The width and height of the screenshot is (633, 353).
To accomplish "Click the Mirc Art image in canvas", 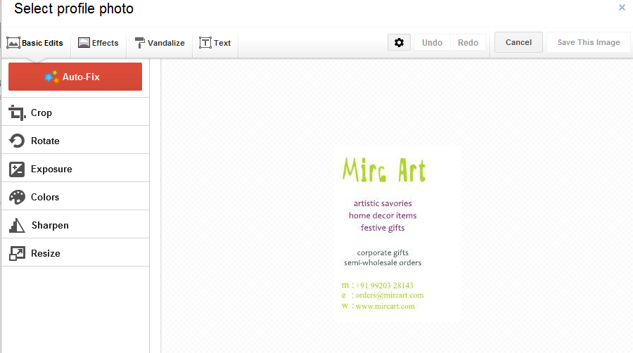I will tap(397, 234).
